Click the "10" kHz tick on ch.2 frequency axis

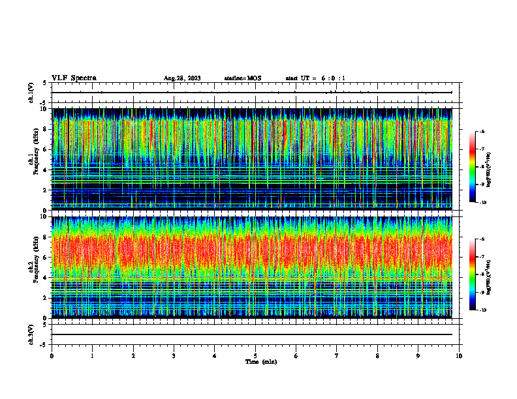44,216
